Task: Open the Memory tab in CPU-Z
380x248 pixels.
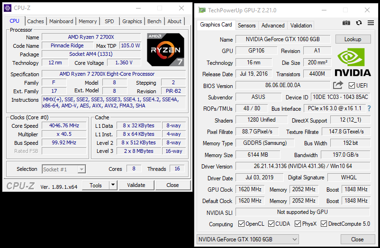Action: click(88, 21)
